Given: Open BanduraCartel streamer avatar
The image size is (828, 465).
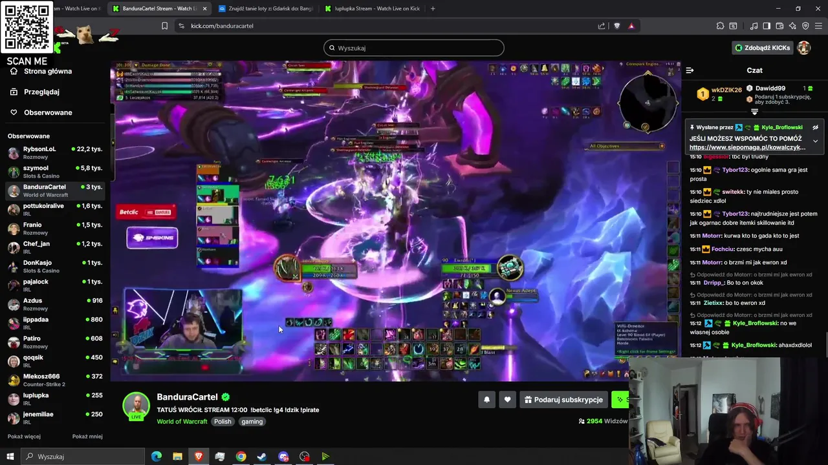Looking at the screenshot, I should click(x=136, y=406).
